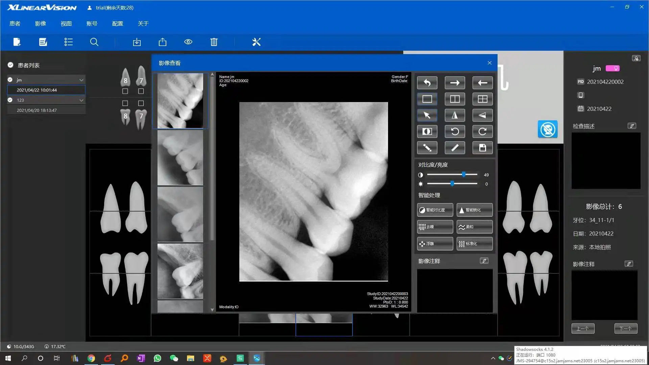
Task: Flip image horizontally with mirror icon
Action: (x=455, y=115)
